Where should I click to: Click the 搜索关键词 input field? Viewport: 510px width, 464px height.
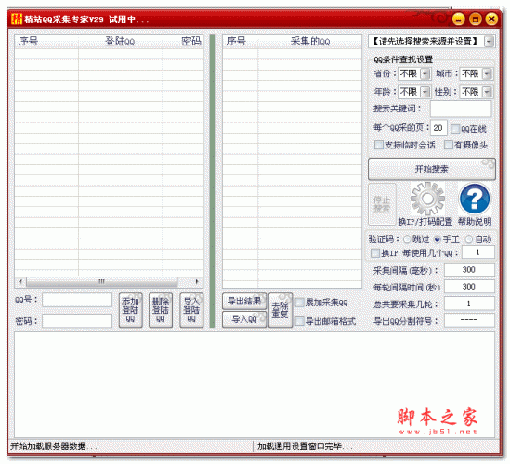pos(461,109)
